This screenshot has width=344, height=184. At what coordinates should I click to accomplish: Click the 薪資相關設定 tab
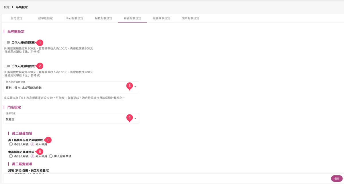tap(132, 18)
